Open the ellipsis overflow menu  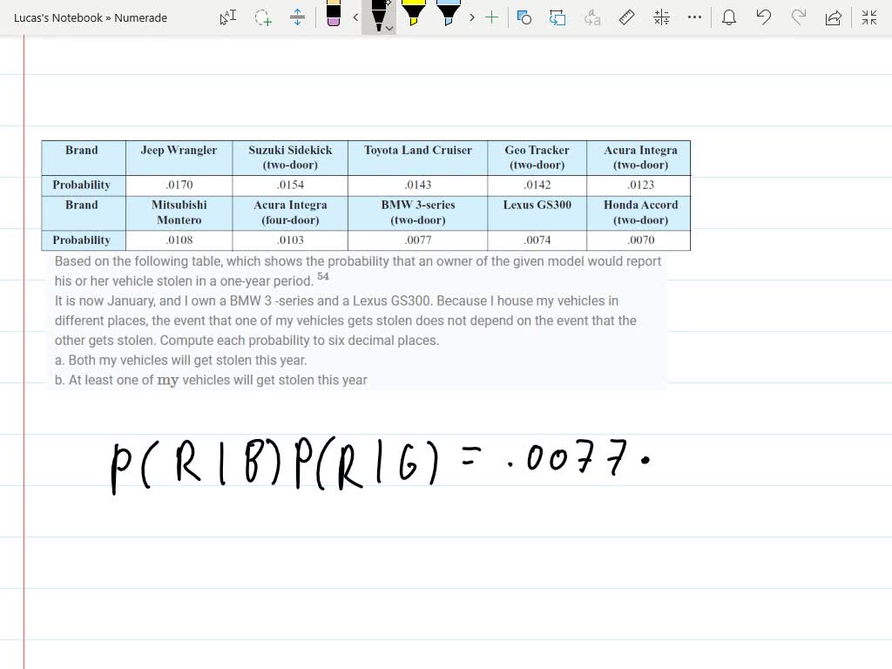[694, 17]
